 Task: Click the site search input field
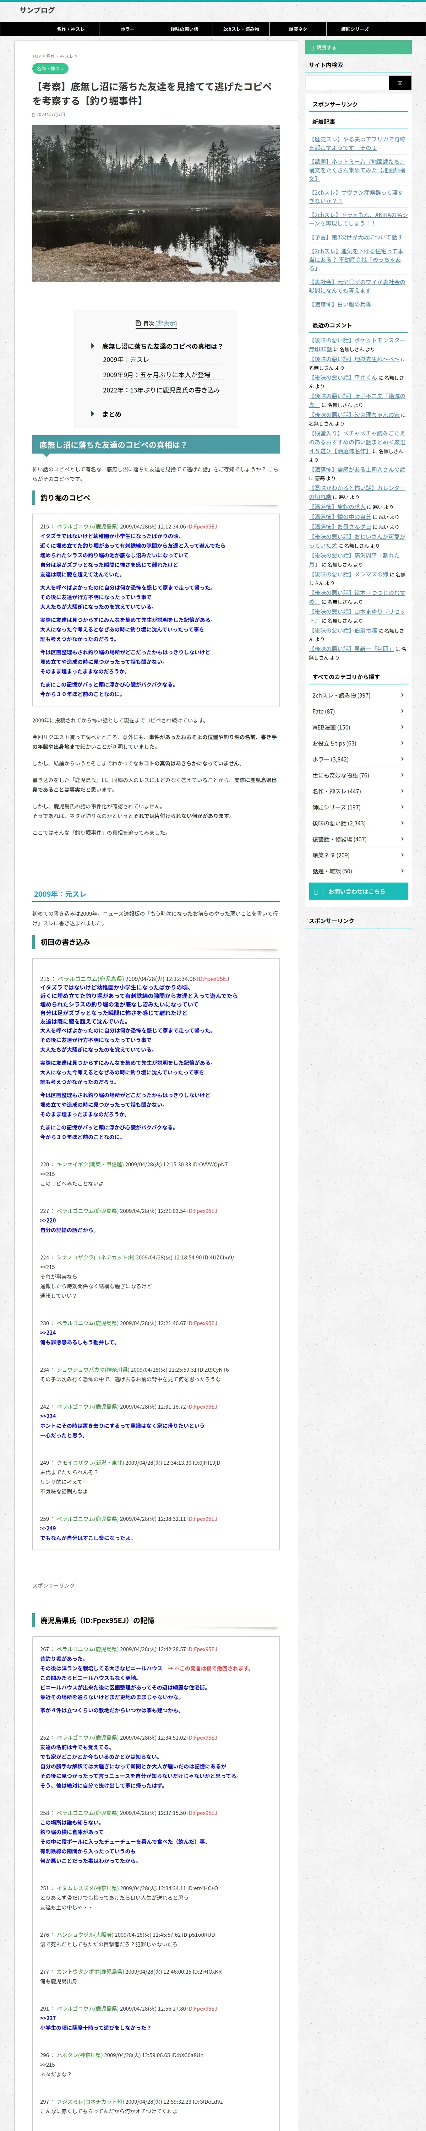tap(346, 83)
